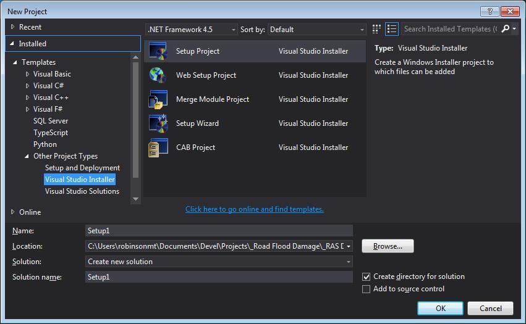
Task: Select TypeScript in templates tree
Action: (x=51, y=133)
